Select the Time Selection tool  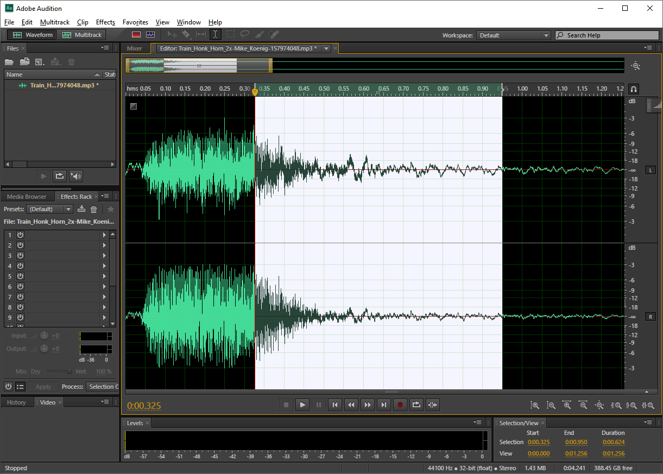pyautogui.click(x=215, y=35)
